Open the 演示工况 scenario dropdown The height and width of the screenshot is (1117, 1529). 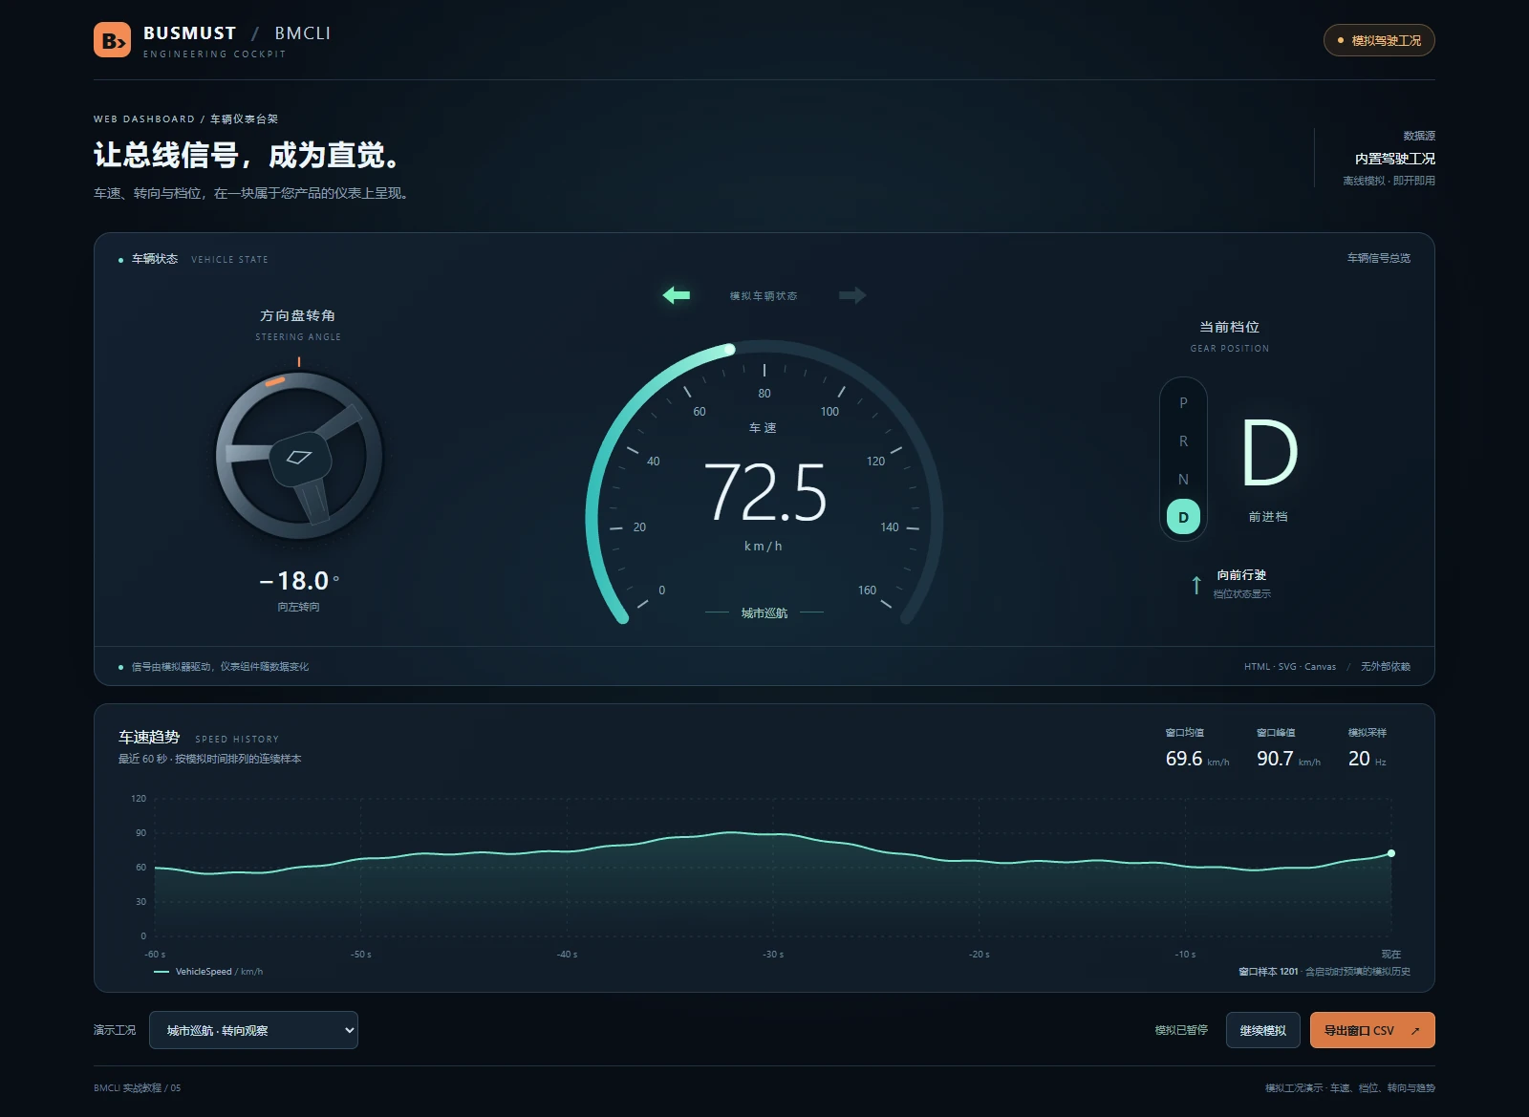click(x=254, y=1030)
